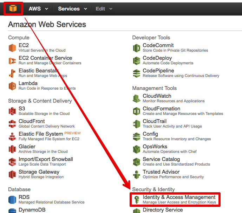Click the CloudTrail icon
242x213 pixels.
point(137,124)
